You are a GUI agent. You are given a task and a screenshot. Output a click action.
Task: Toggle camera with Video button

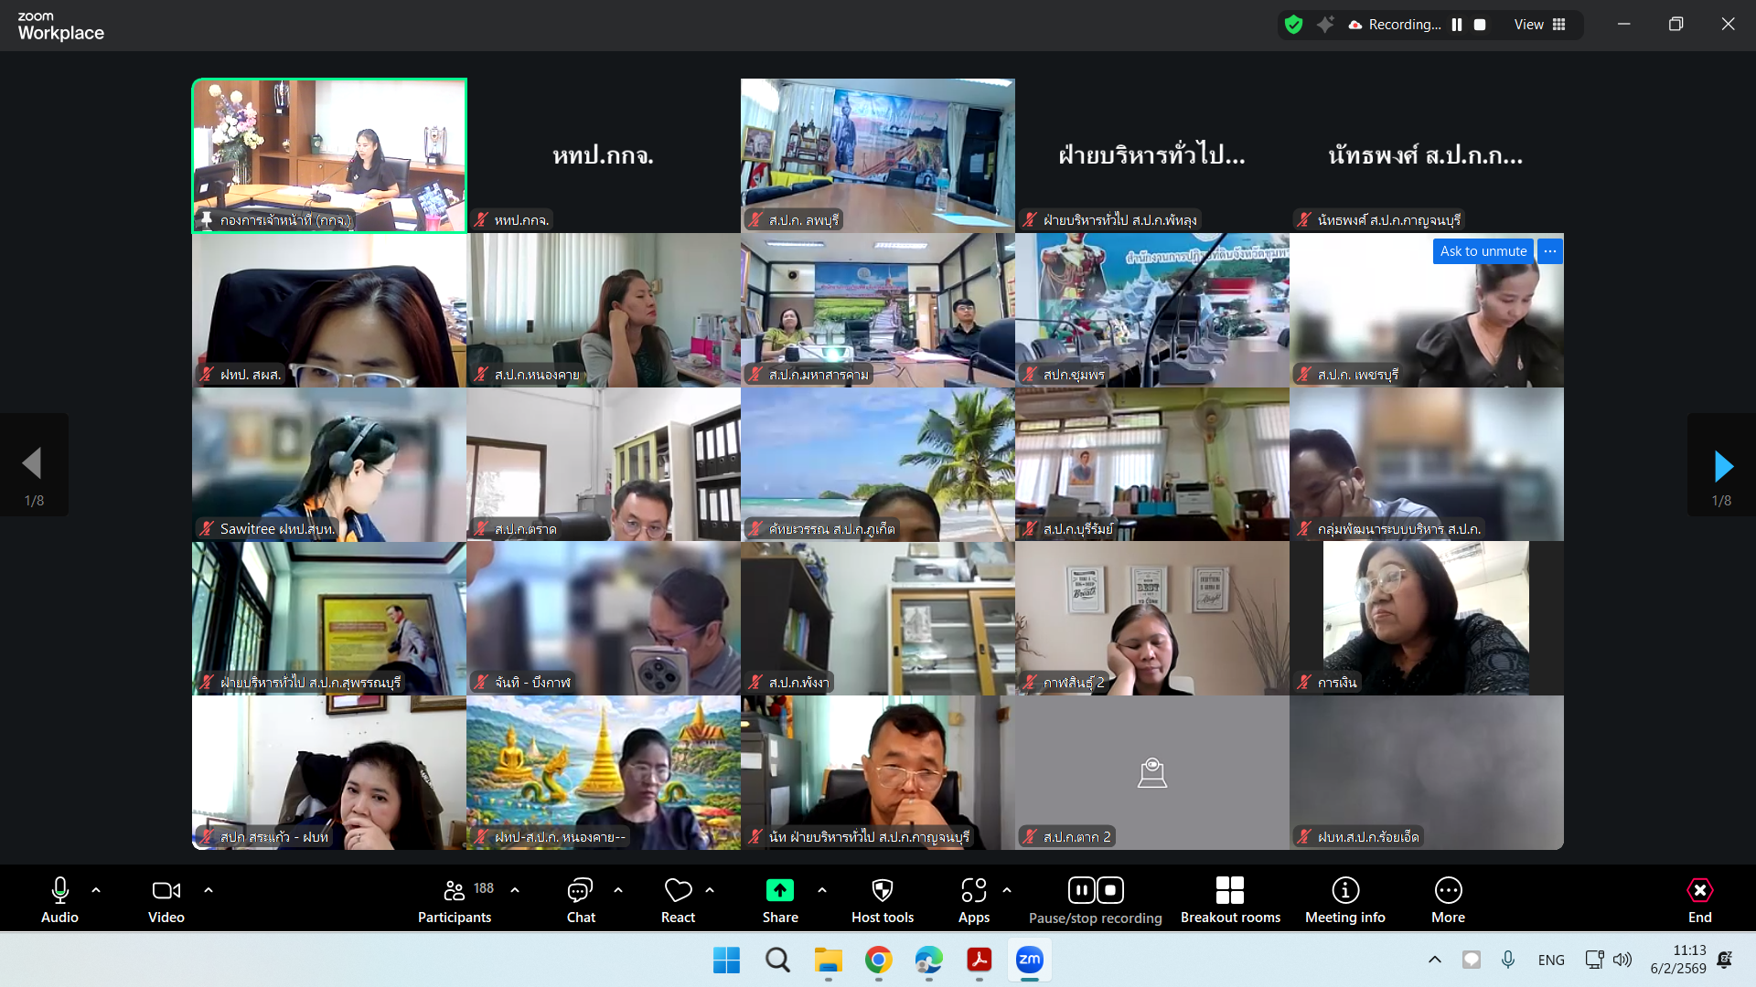click(166, 891)
